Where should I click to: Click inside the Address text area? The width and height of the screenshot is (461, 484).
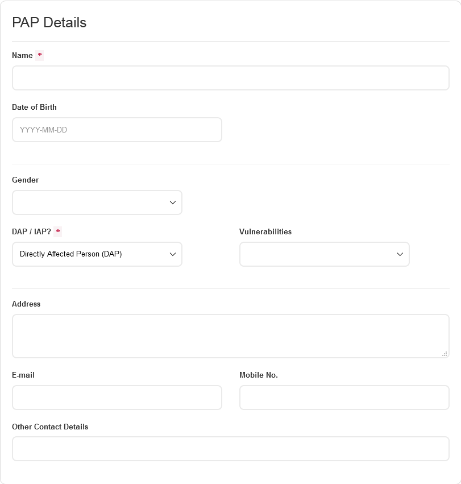click(230, 336)
